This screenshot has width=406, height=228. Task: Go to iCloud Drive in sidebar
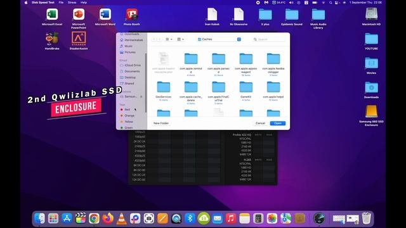click(133, 65)
